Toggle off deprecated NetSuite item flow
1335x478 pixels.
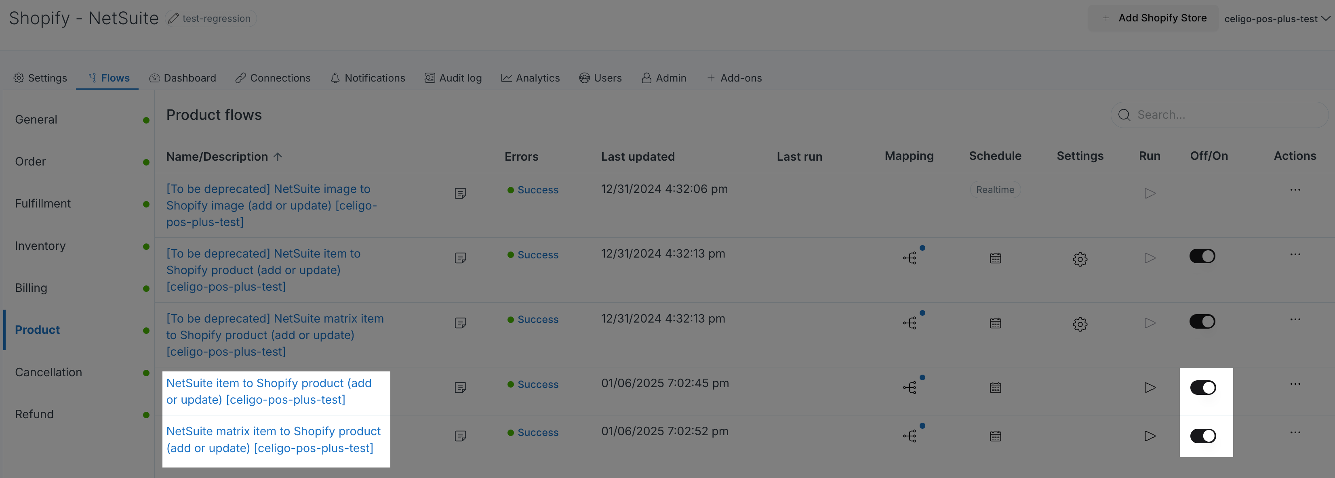(x=1202, y=256)
